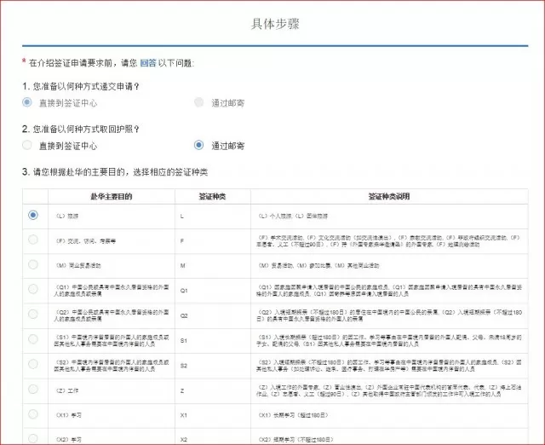This screenshot has width=545, height=445.
Task: Click the (Q2) purpose description cell
Action: coord(112,315)
